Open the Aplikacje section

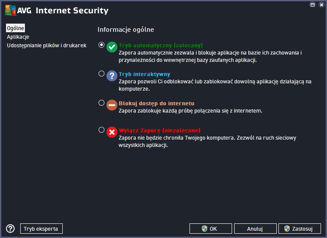click(18, 37)
